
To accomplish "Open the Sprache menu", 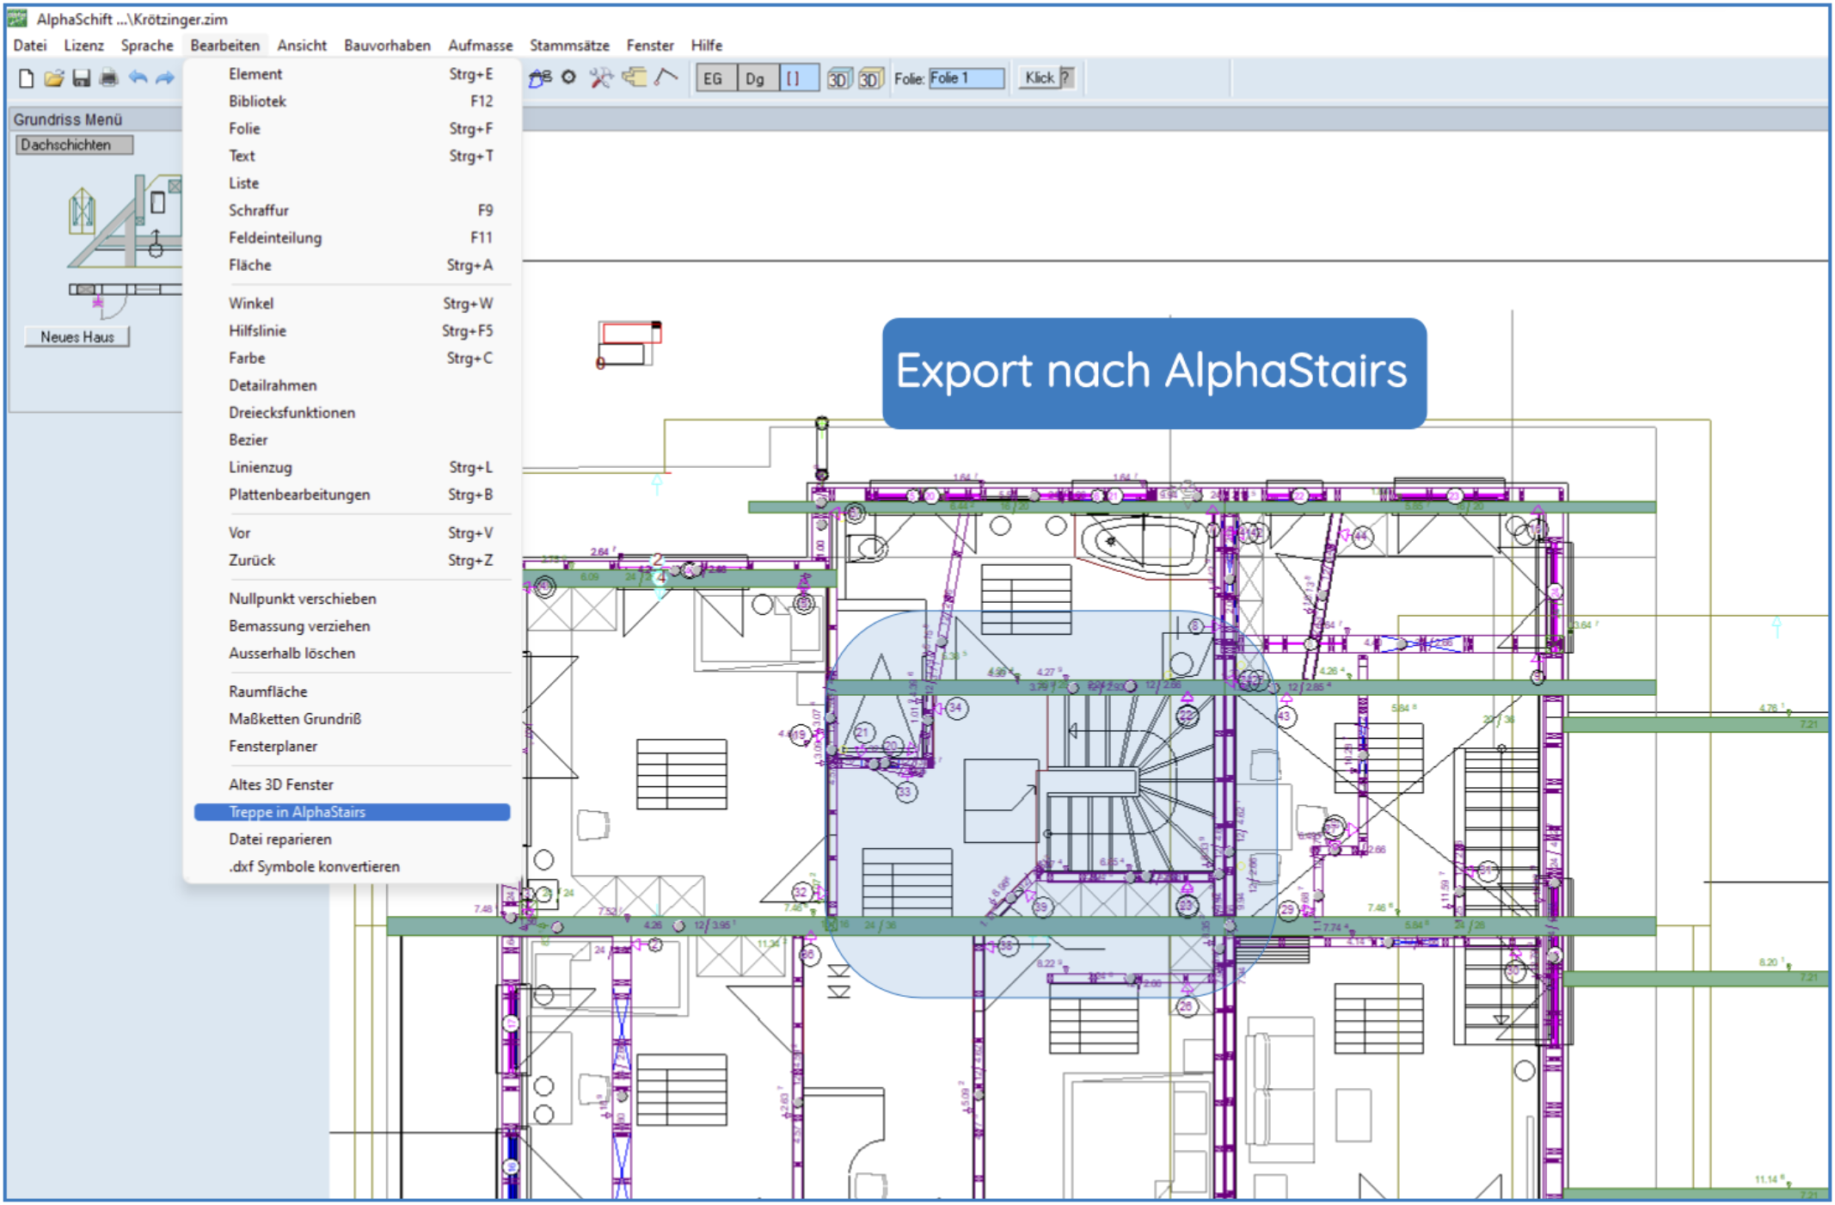I will point(147,46).
